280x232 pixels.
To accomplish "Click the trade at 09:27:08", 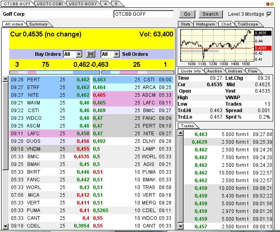I will tap(228, 134).
